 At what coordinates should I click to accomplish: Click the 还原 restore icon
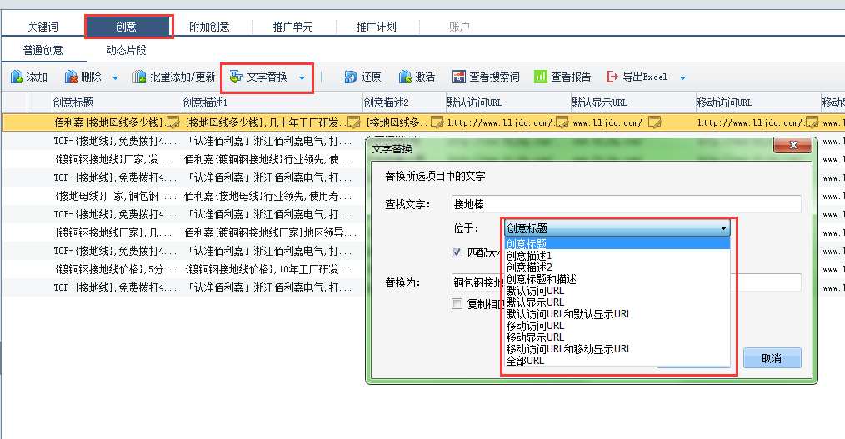point(351,77)
